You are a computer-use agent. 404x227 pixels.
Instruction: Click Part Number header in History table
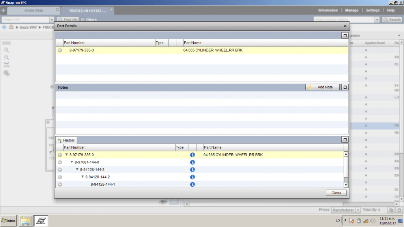[x=74, y=147]
